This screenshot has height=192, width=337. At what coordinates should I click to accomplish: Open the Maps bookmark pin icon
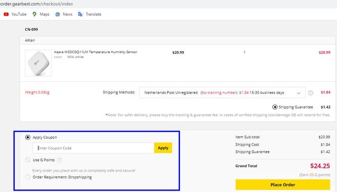coord(34,15)
